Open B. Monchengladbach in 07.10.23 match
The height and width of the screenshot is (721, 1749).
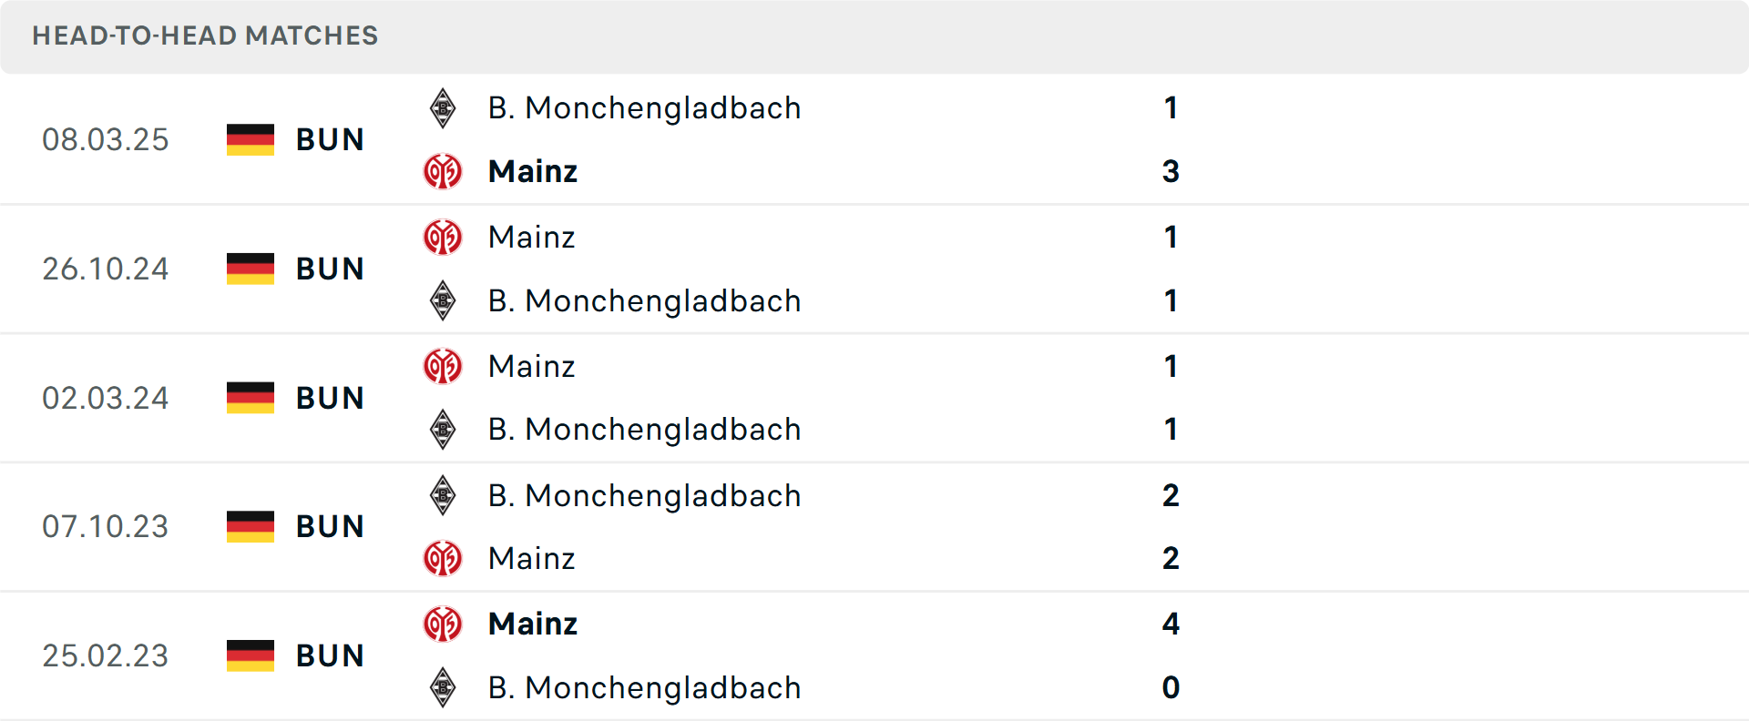644,495
